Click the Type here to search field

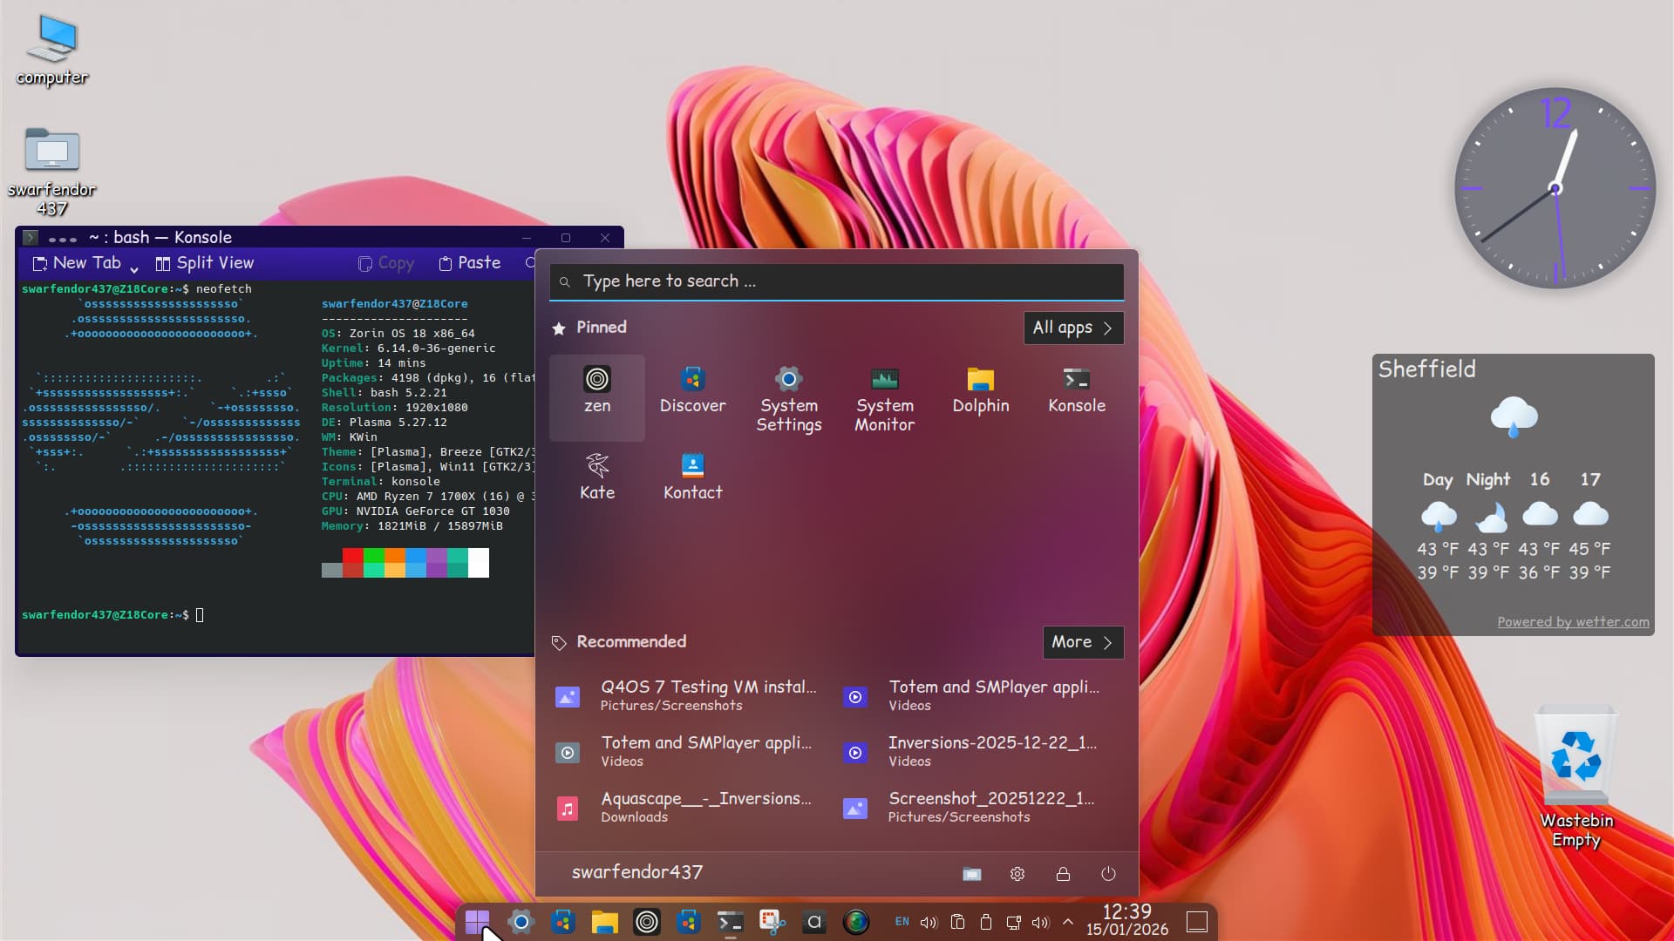[837, 281]
